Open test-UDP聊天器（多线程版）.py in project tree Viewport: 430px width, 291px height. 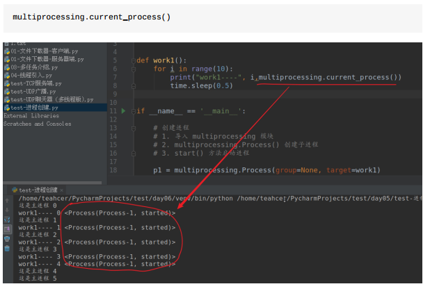click(x=52, y=99)
